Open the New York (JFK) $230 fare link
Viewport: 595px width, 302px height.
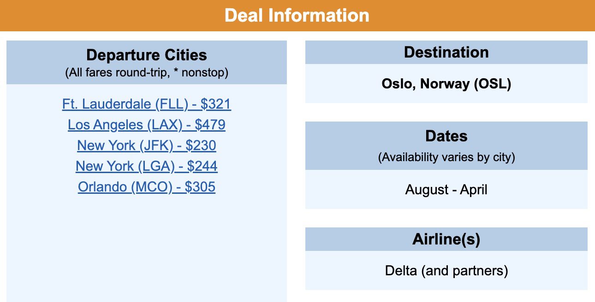tap(146, 145)
